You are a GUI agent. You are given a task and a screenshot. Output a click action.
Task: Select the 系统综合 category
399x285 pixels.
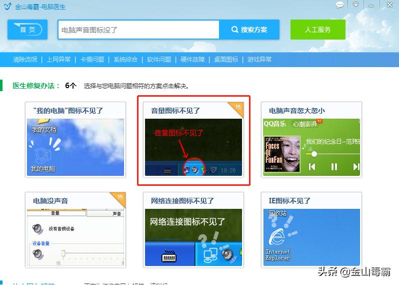(125, 60)
